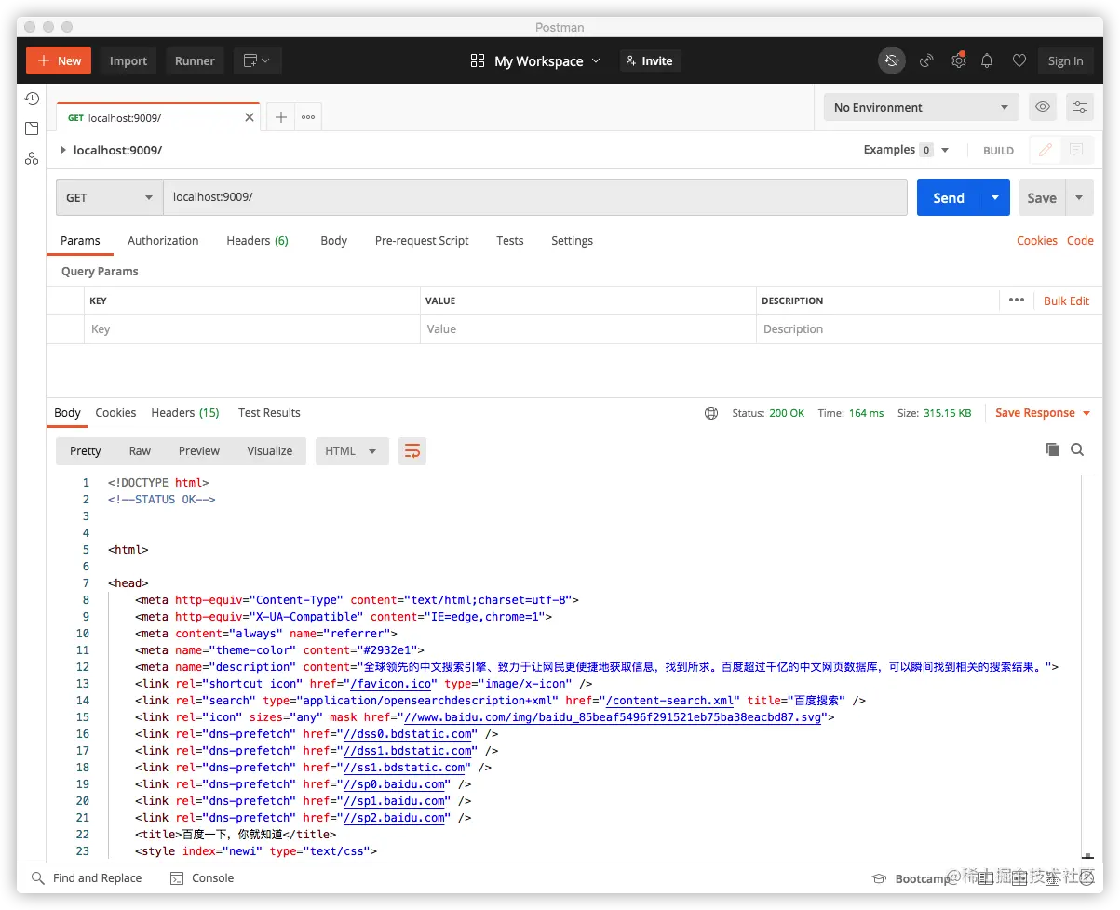Open the GET method dropdown
The width and height of the screenshot is (1120, 910).
click(x=109, y=197)
